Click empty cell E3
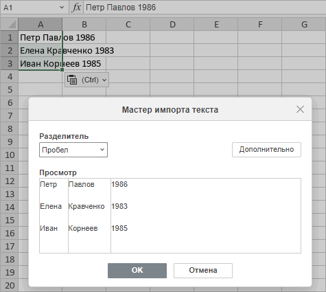326x292 pixels. point(216,63)
